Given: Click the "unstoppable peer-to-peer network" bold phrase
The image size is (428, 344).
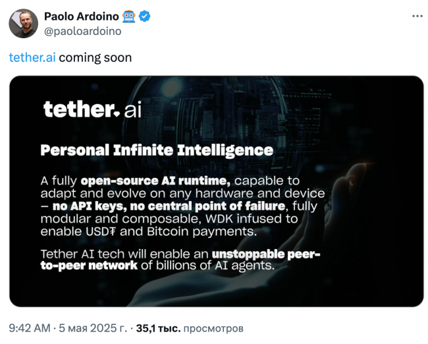Looking at the screenshot, I should coord(180,260).
